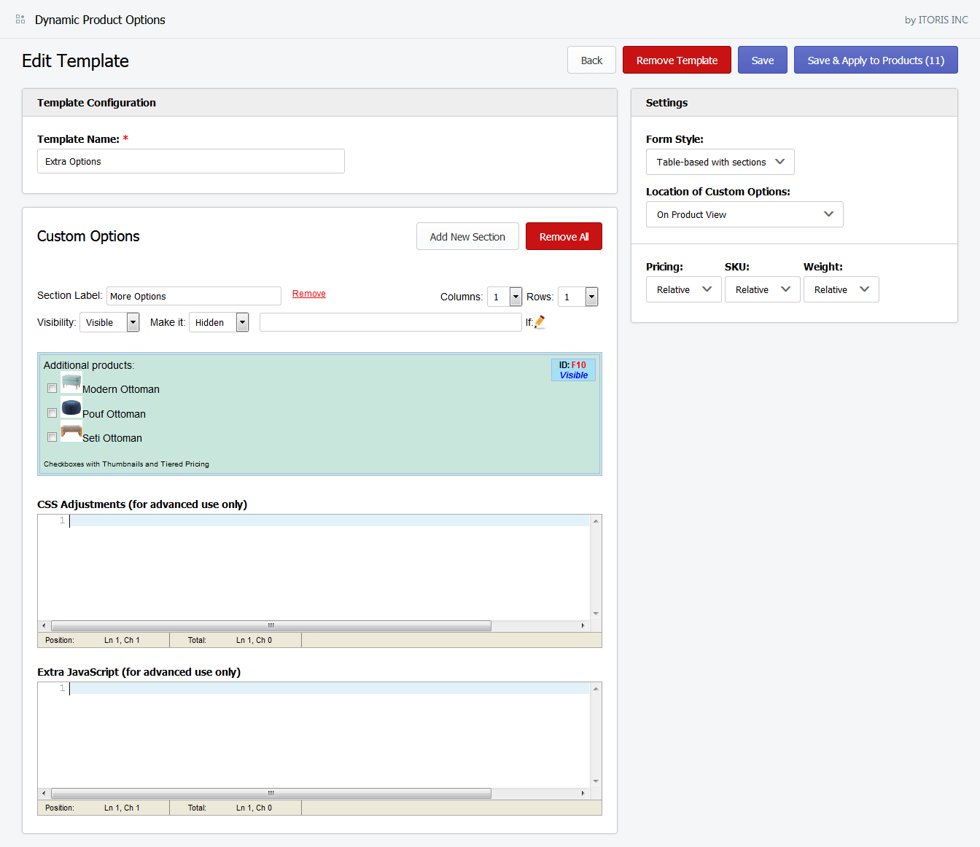980x847 pixels.
Task: Tick the Pouf Ottoman checkbox
Action: tap(52, 413)
